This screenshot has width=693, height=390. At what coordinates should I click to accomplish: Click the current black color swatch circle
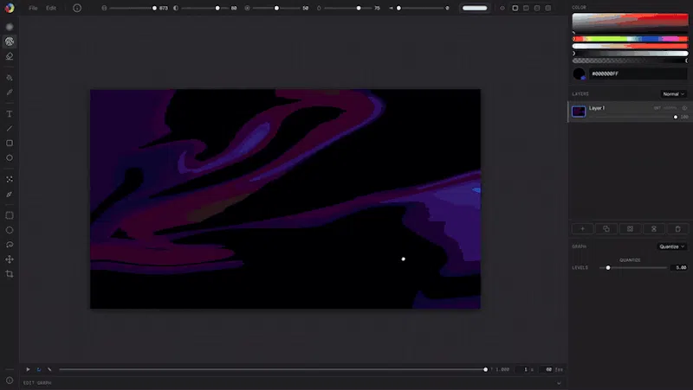click(579, 74)
